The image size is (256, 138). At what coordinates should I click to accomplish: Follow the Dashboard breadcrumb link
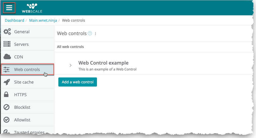click(x=14, y=20)
